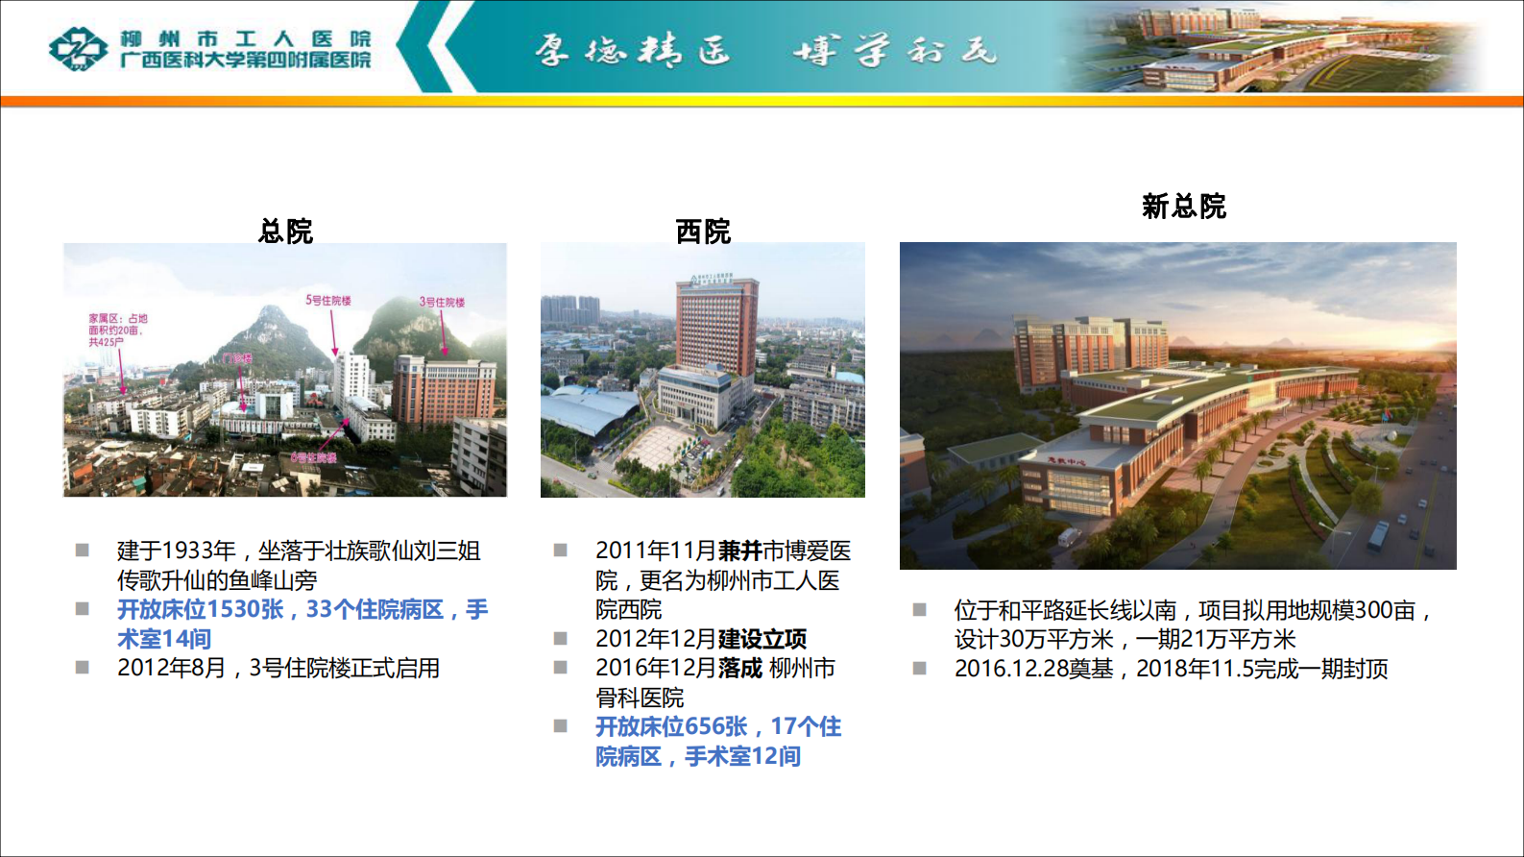Select the line 2012年12月建设立项
1524x857 pixels.
coord(701,639)
